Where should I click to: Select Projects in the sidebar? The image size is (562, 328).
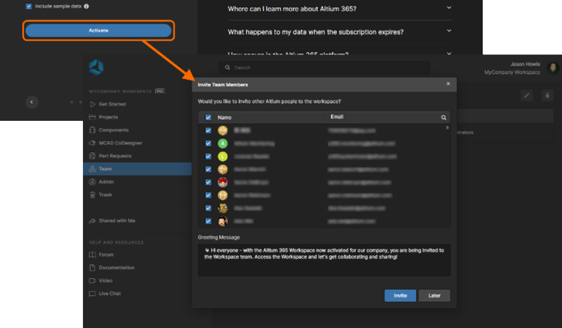[x=108, y=117]
